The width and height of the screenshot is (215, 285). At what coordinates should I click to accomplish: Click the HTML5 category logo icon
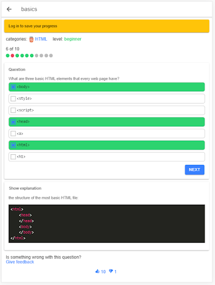(x=31, y=40)
